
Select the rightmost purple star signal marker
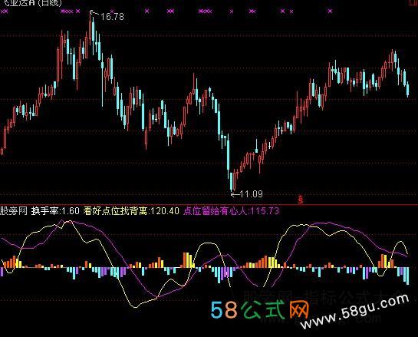(x=331, y=12)
